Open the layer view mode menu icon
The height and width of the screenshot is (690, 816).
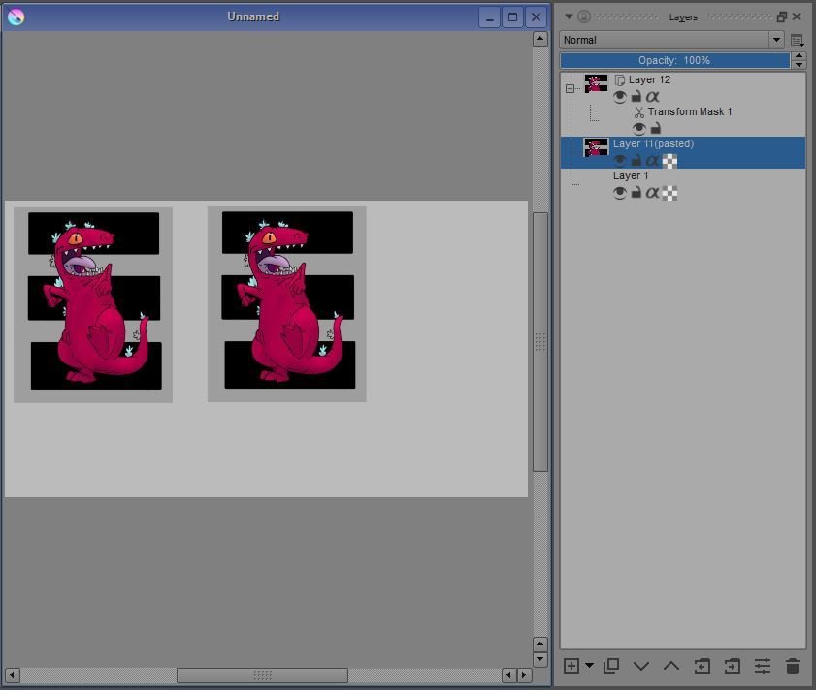[x=797, y=40]
